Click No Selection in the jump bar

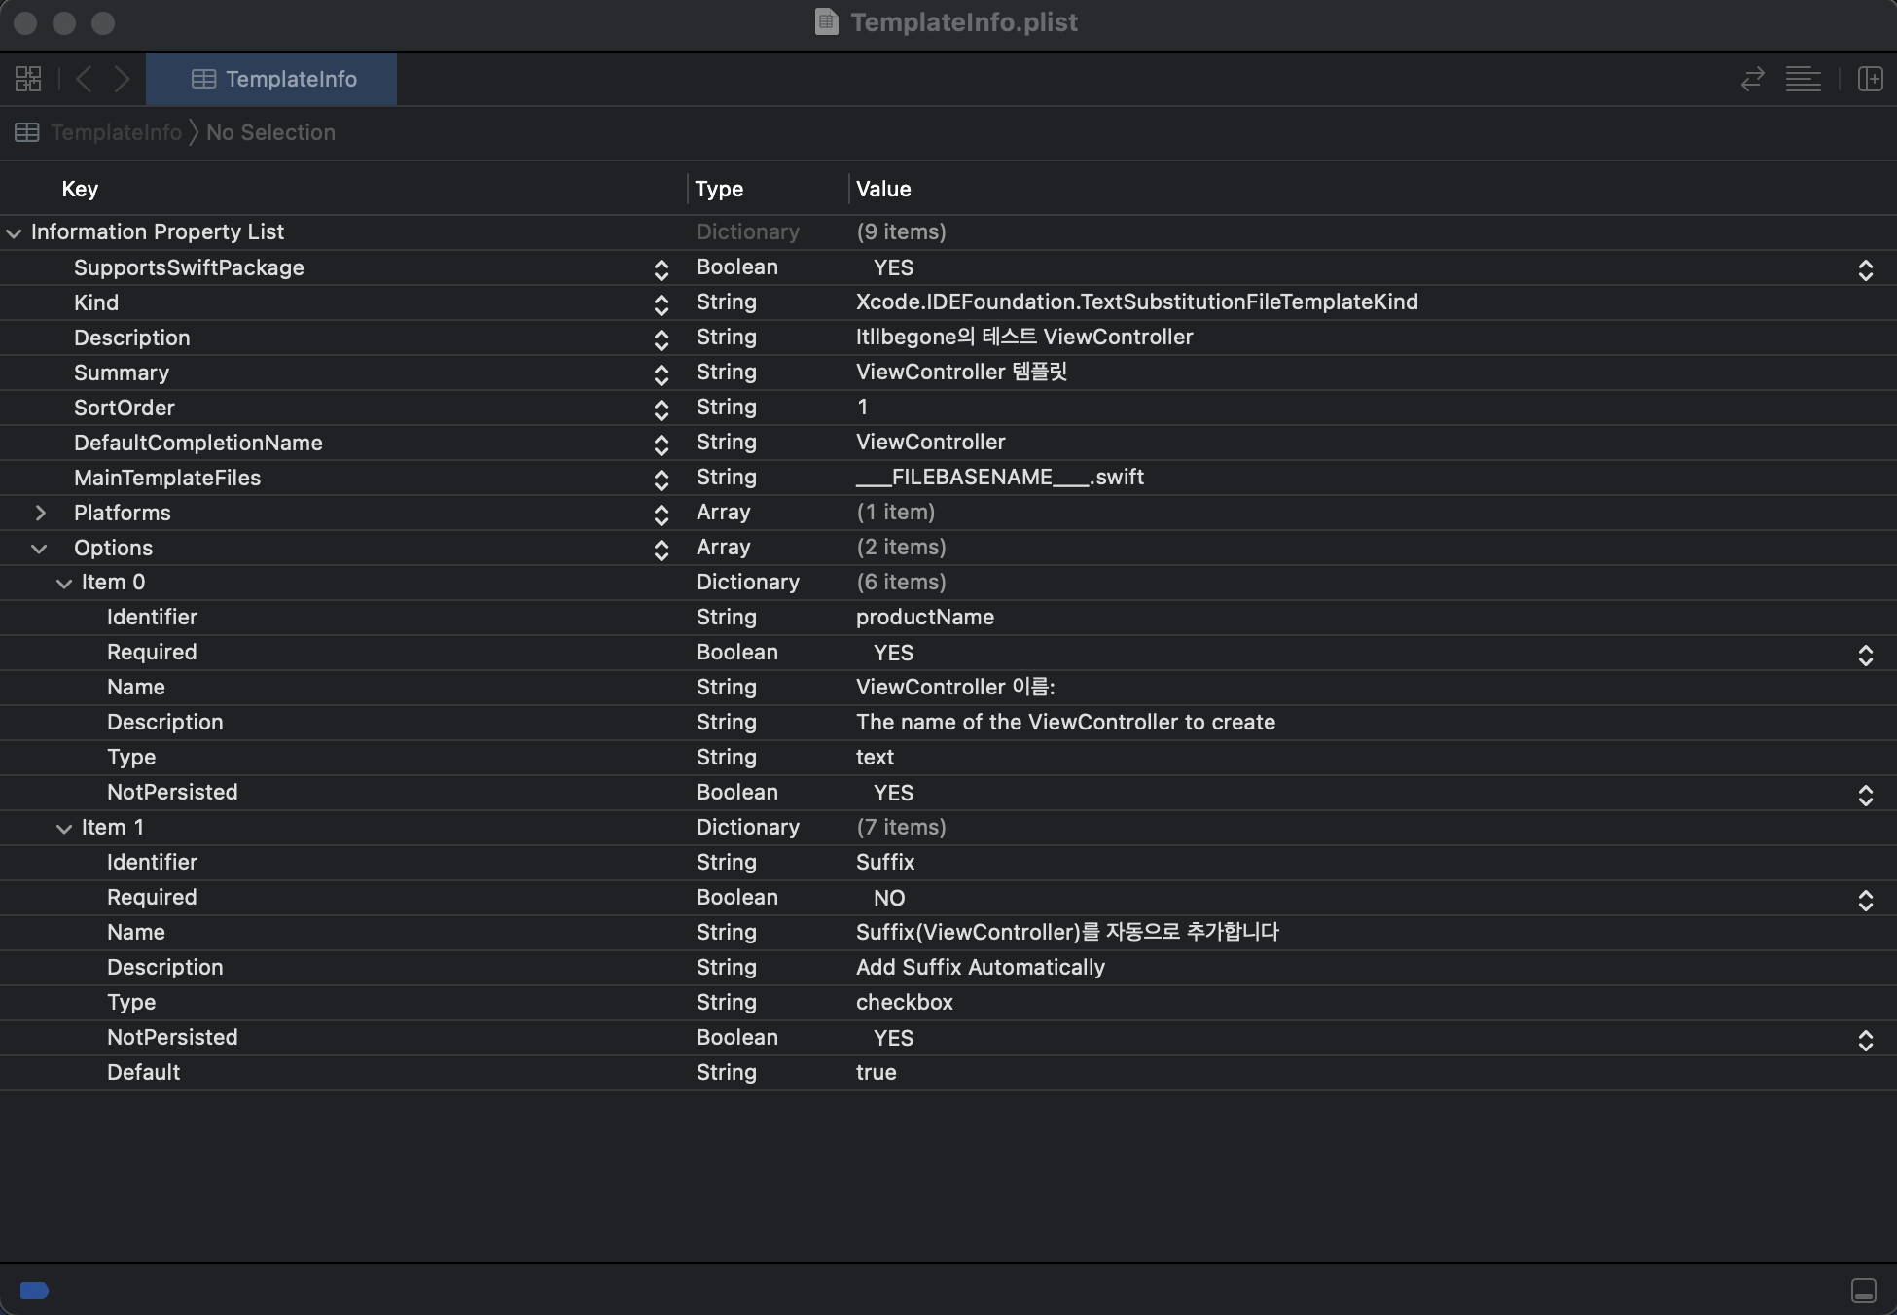point(270,132)
